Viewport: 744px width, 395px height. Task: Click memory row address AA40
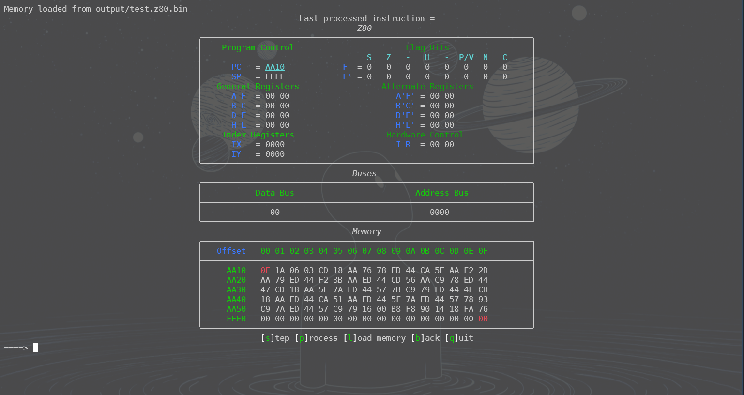[236, 299]
